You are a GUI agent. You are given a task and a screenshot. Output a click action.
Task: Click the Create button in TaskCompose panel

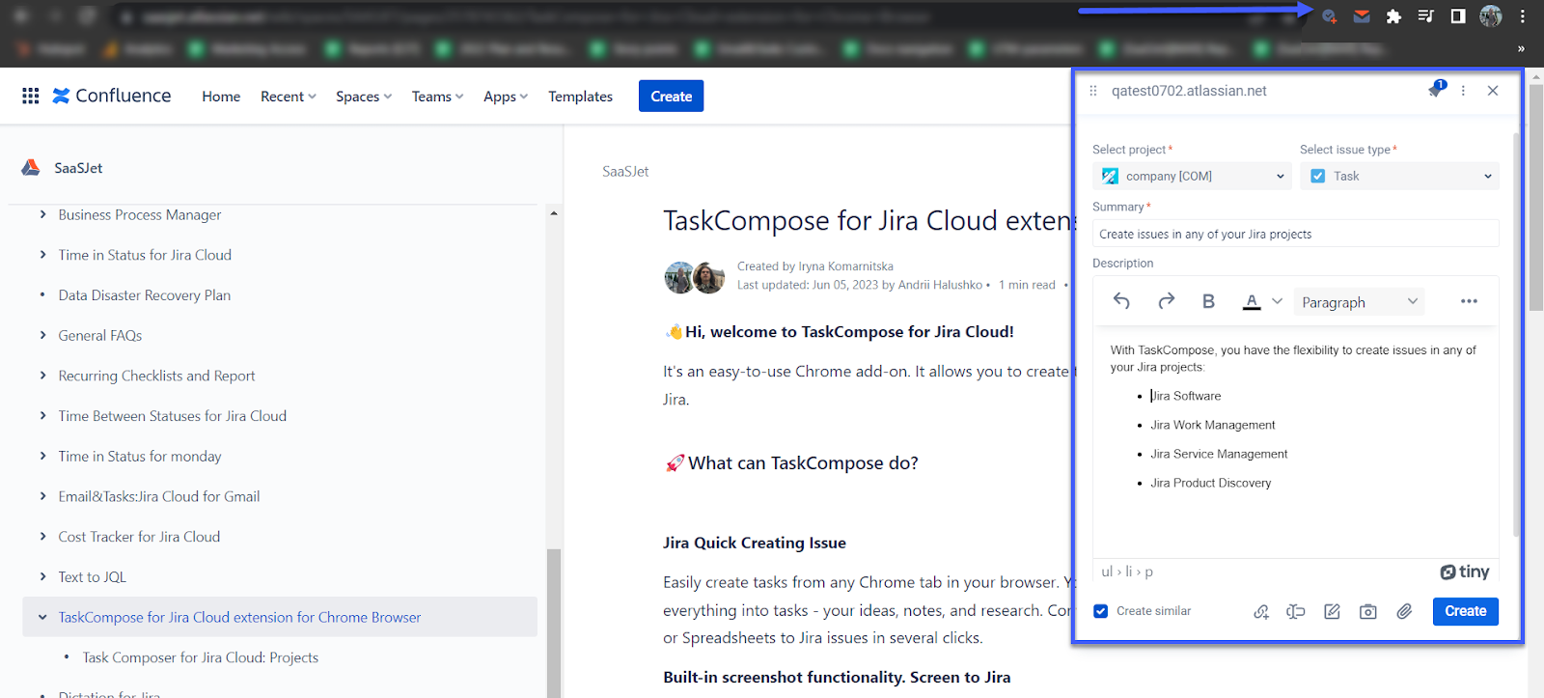click(x=1465, y=611)
